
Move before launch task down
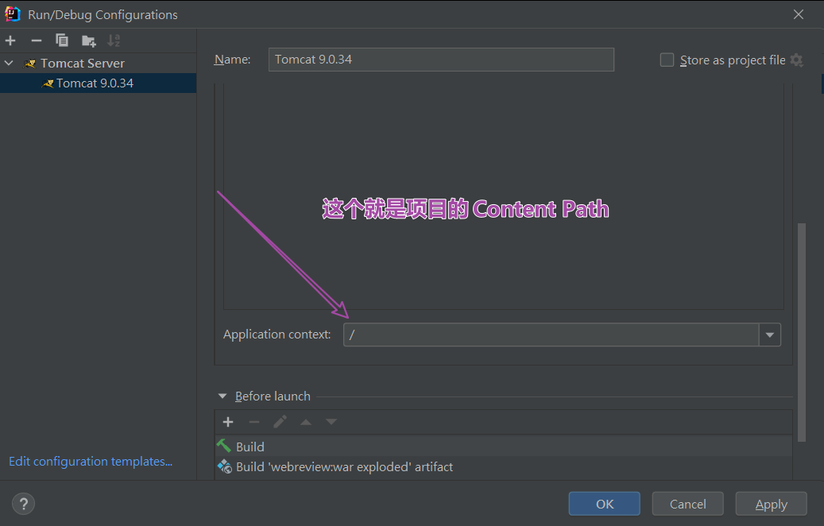(x=331, y=422)
